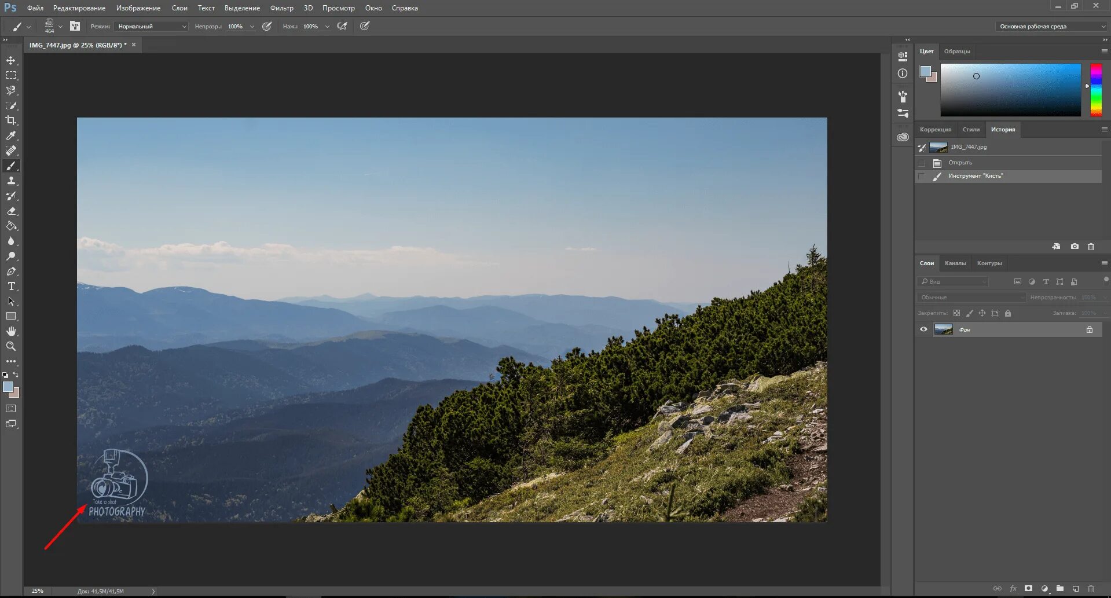1111x598 pixels.
Task: Open the Режим blending mode dropdown
Action: point(151,26)
